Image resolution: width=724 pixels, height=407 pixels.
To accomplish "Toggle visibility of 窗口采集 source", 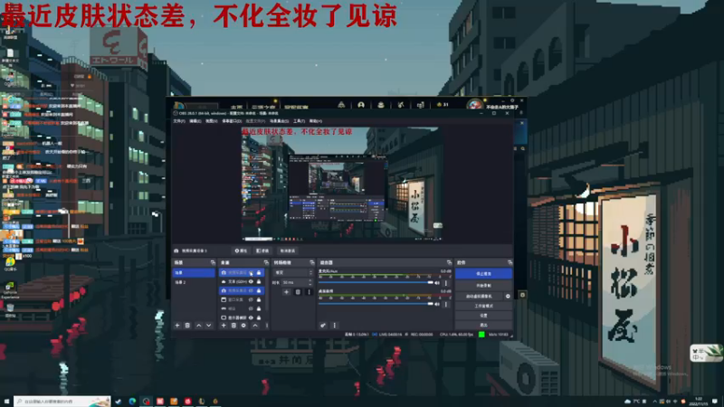I will click(x=251, y=299).
